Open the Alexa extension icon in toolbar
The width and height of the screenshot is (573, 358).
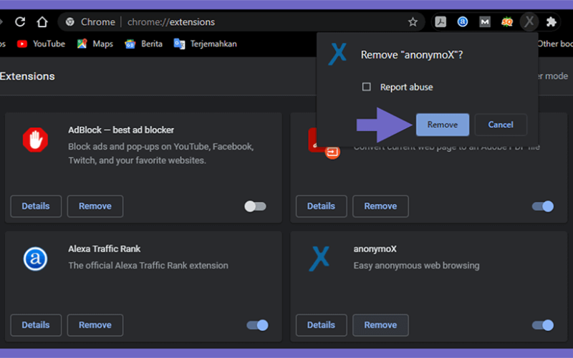pyautogui.click(x=462, y=22)
